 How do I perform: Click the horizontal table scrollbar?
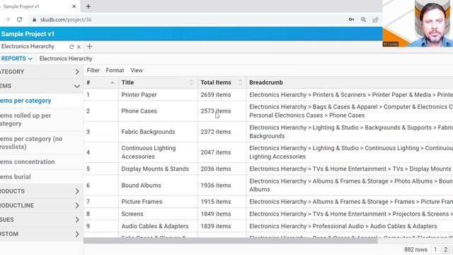pos(231,241)
